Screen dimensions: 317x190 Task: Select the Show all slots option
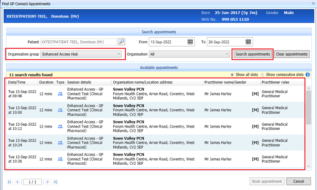[232, 75]
